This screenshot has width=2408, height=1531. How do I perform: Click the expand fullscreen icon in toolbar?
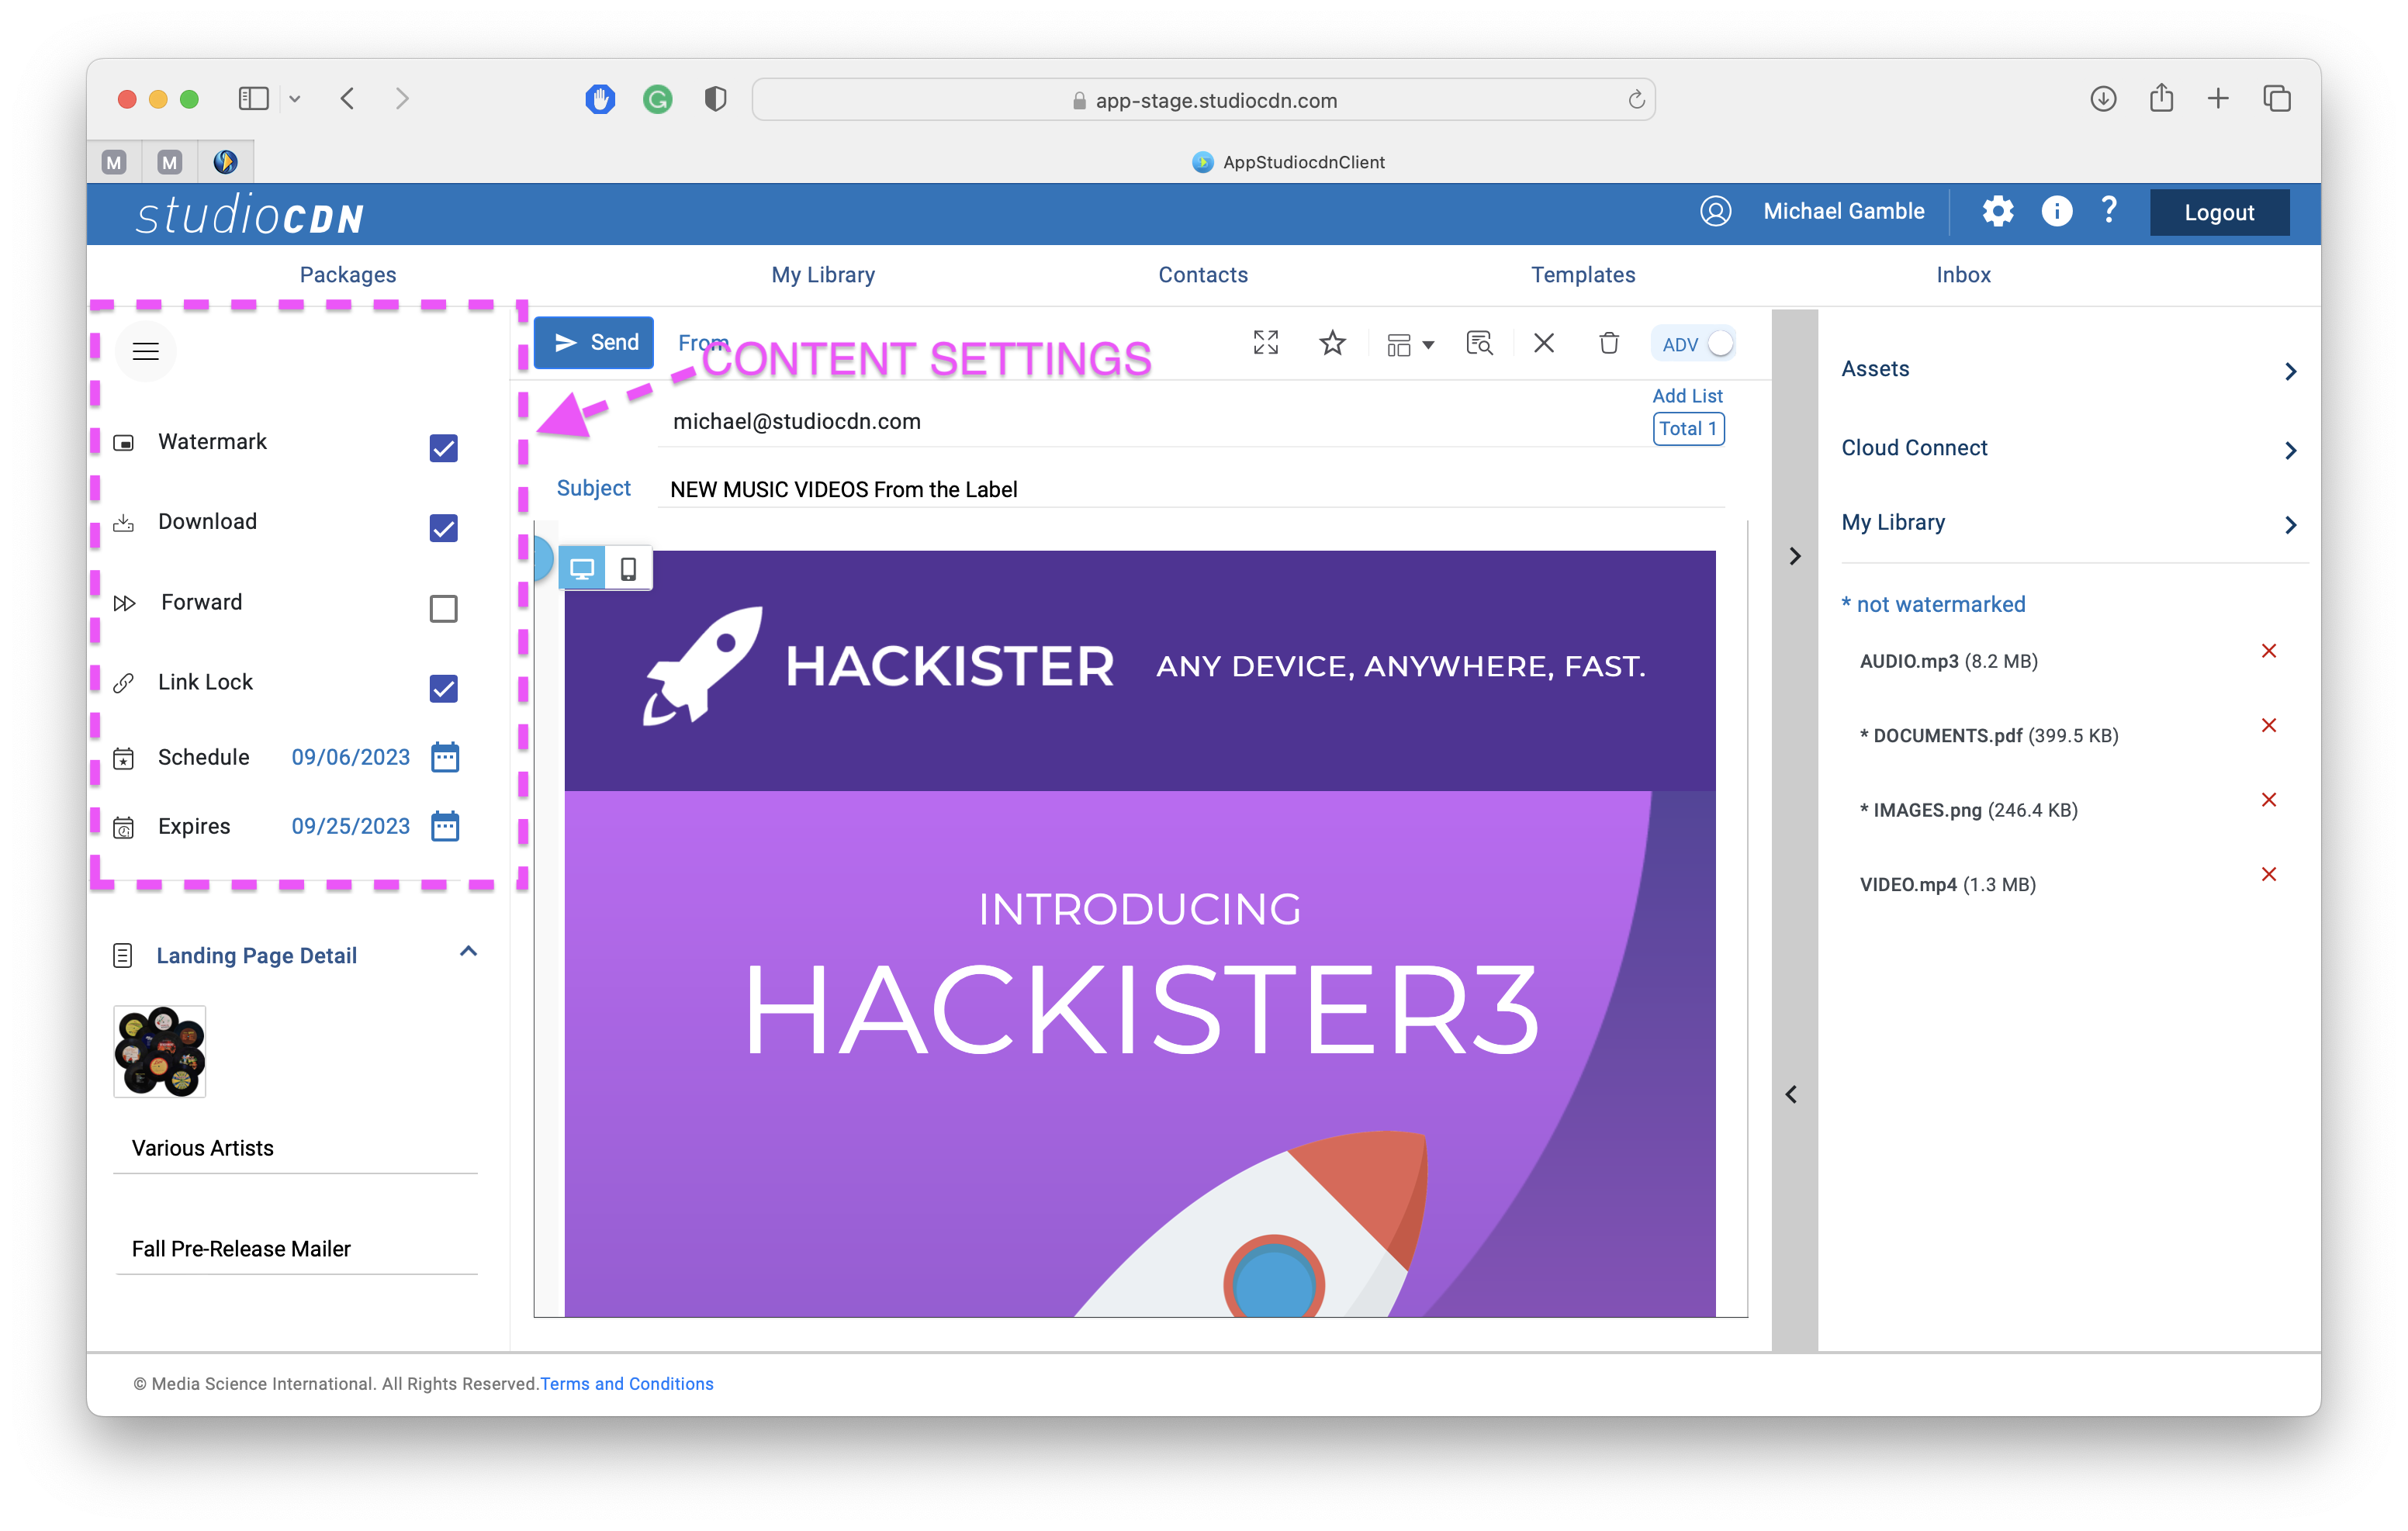click(x=1266, y=343)
